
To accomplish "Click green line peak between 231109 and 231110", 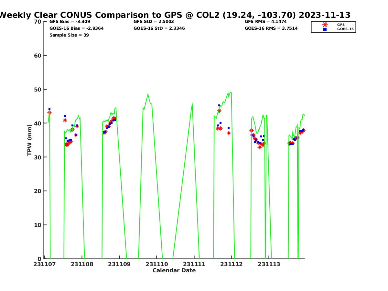I will click(x=148, y=94).
